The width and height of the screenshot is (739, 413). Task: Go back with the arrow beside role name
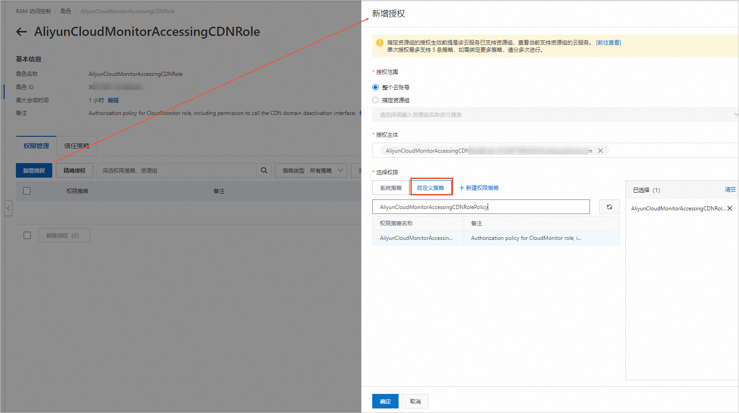click(x=21, y=31)
